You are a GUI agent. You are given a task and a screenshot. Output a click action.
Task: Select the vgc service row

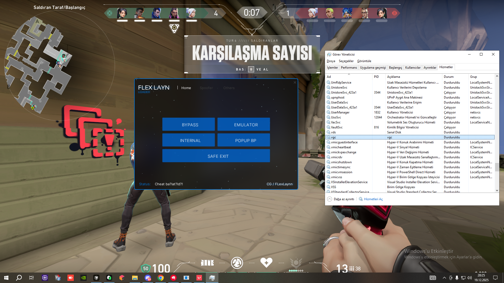pos(410,137)
